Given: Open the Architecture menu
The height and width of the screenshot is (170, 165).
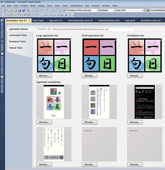Looking at the screenshot, I should (76, 6).
